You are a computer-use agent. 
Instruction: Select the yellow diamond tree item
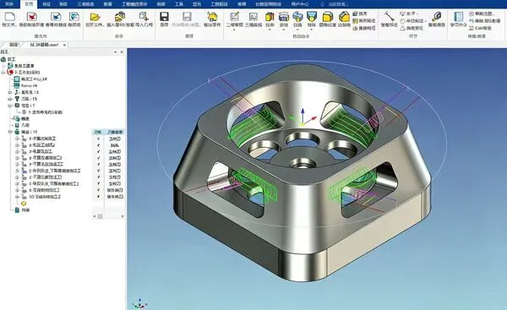pyautogui.click(x=24, y=204)
